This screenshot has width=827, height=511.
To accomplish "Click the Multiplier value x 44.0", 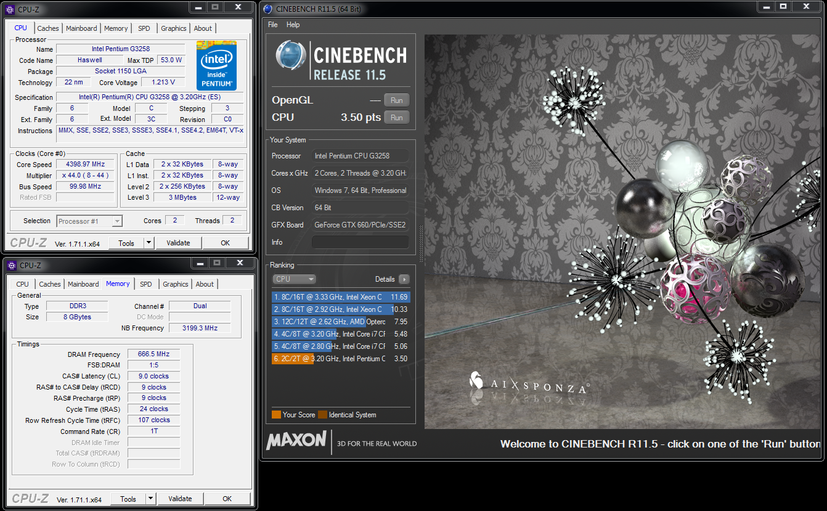I will point(85,175).
